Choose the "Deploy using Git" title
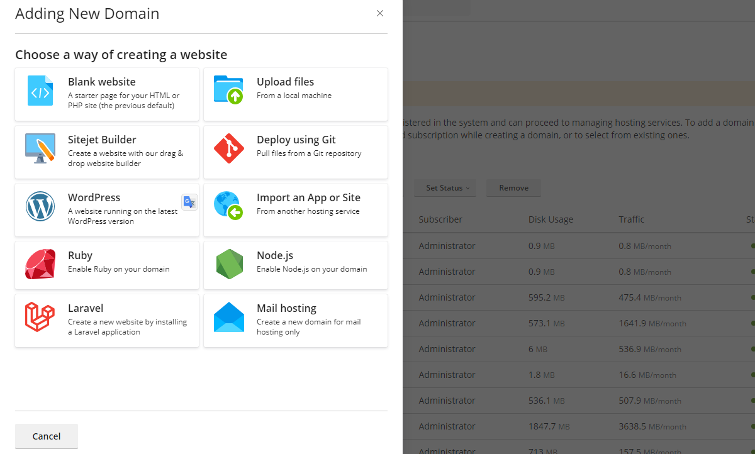The image size is (755, 454). click(296, 140)
